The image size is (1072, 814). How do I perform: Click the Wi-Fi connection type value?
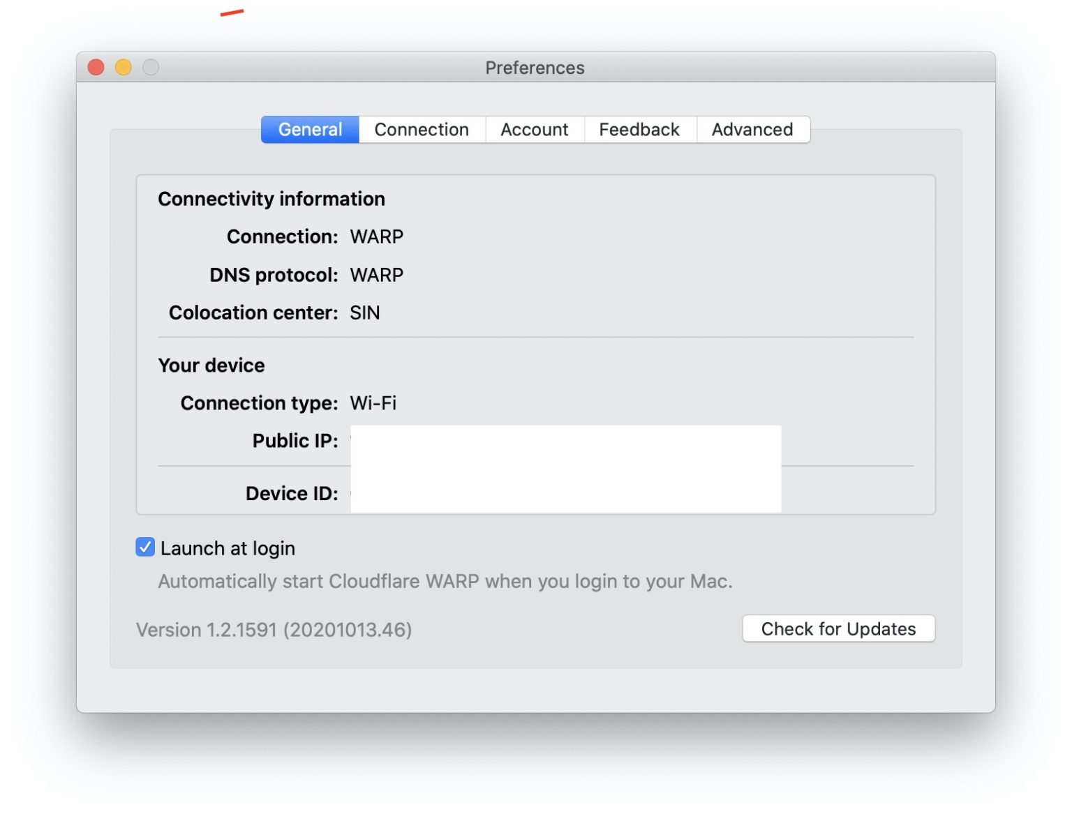click(x=373, y=402)
